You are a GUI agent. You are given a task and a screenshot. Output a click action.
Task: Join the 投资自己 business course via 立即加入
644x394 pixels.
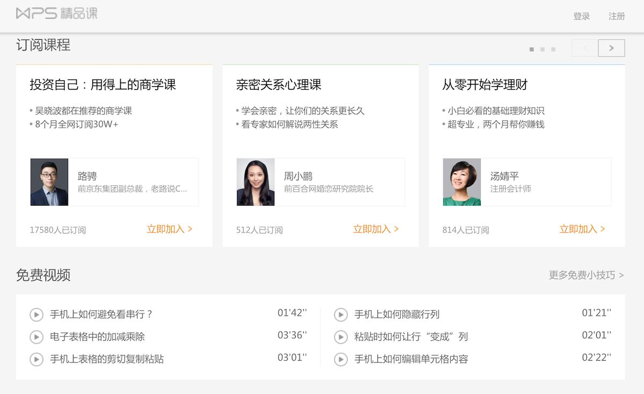(167, 229)
